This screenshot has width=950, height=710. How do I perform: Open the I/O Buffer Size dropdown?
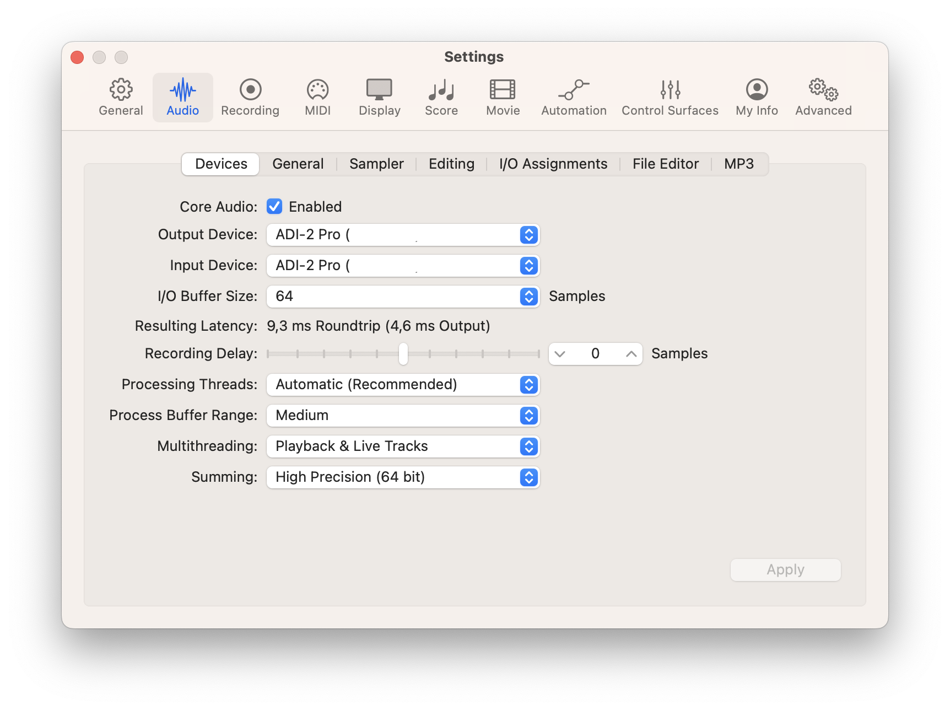(x=403, y=297)
